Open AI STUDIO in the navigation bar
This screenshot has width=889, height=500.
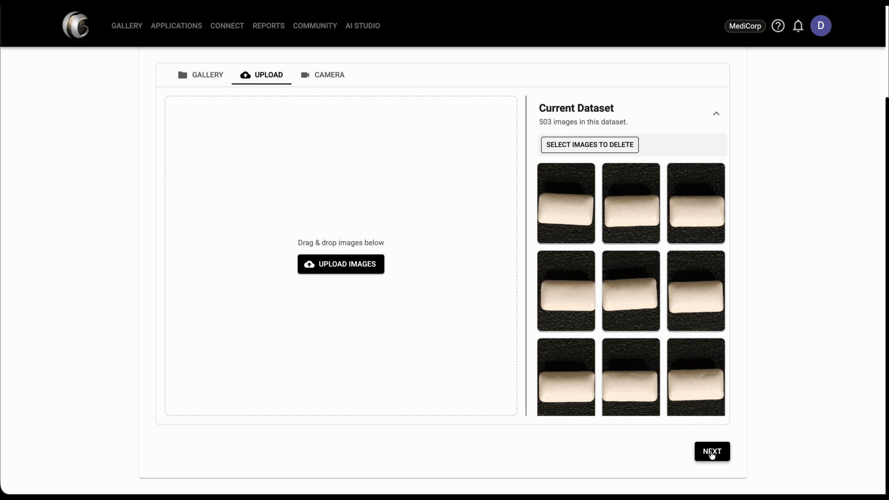click(x=363, y=25)
